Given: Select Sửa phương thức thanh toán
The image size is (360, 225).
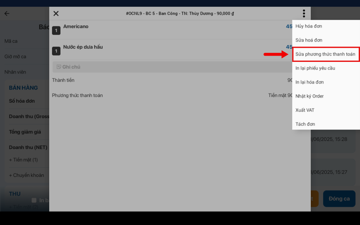Looking at the screenshot, I should (326, 54).
